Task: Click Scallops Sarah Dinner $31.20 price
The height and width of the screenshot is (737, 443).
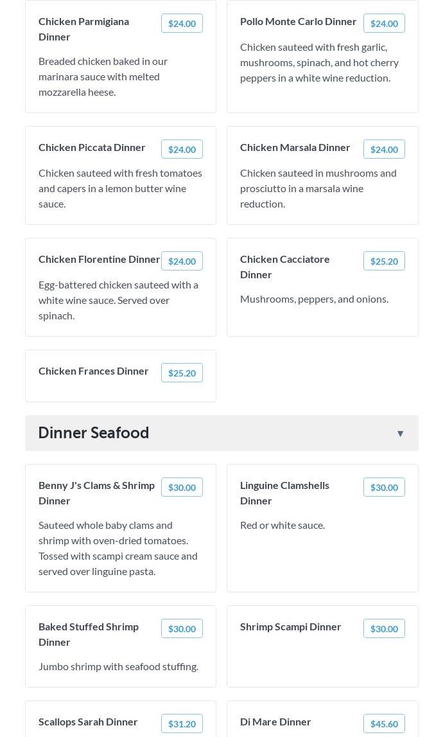Action: (x=182, y=724)
